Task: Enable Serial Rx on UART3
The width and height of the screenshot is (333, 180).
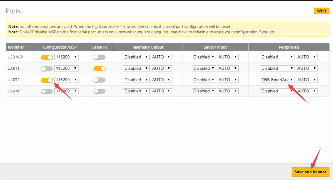Action: click(x=99, y=80)
